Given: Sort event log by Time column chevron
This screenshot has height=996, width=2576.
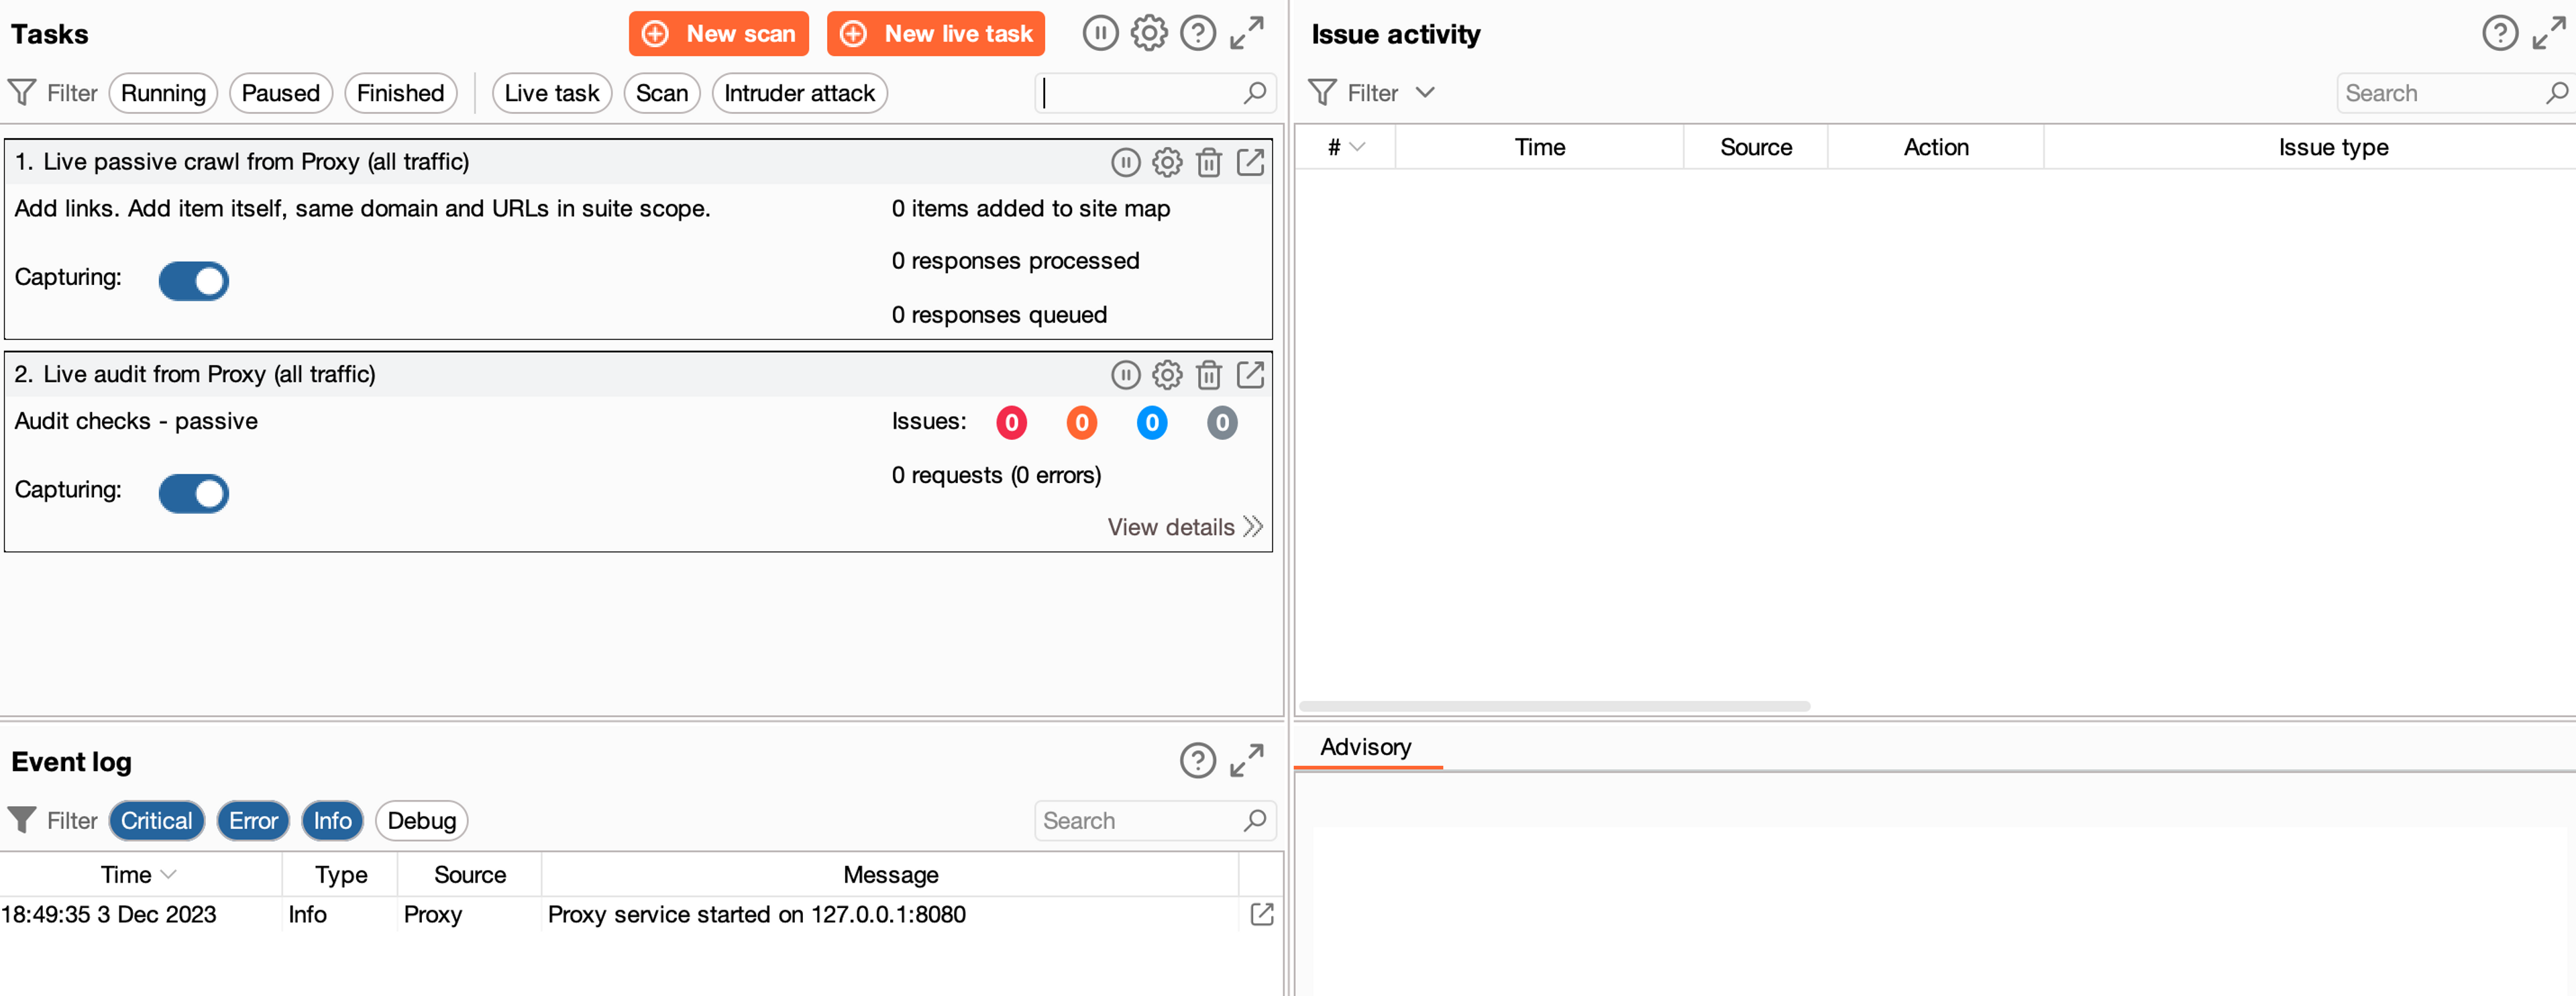Looking at the screenshot, I should click(169, 875).
